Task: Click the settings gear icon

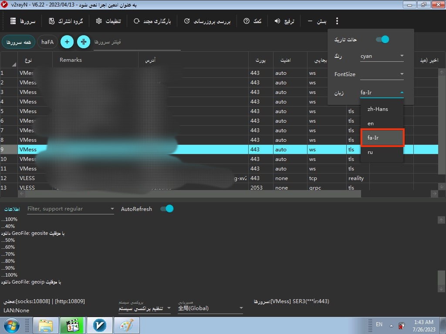Action: point(99,21)
